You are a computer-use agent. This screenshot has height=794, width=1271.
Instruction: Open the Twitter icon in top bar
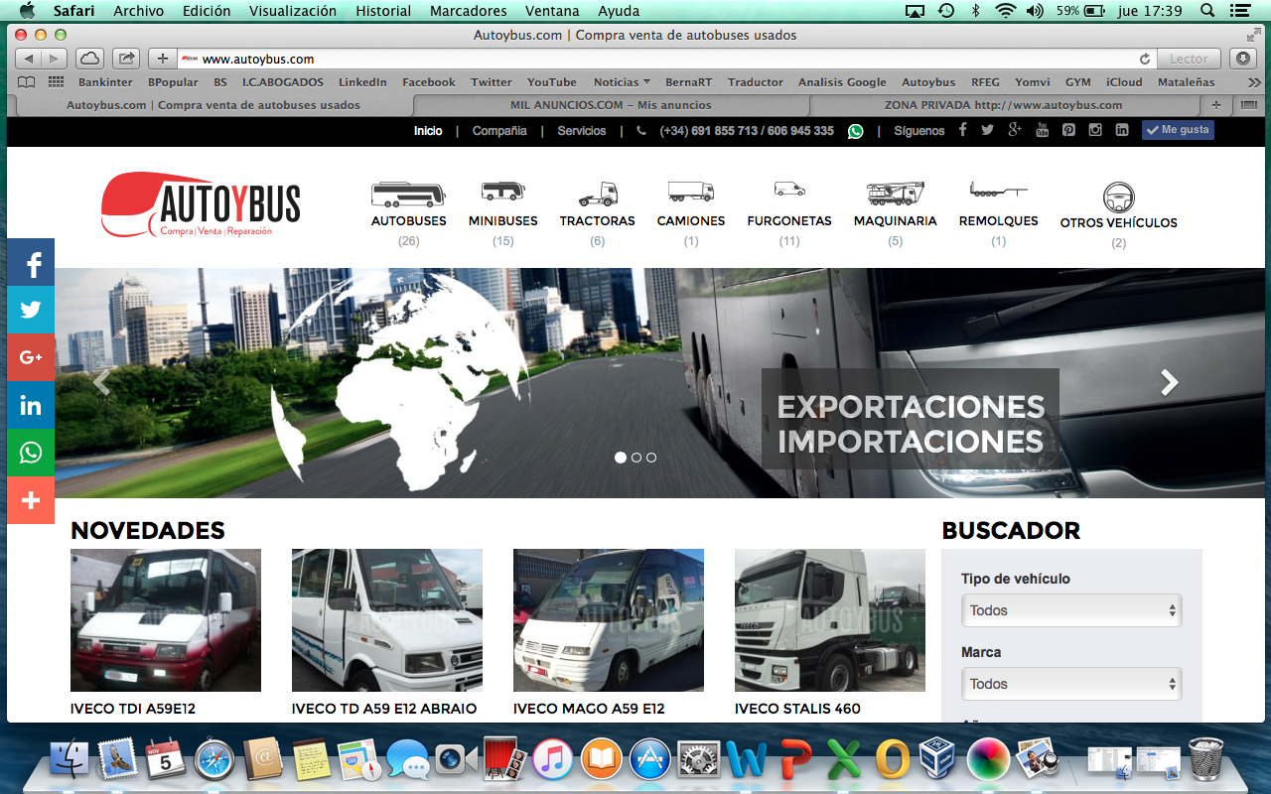click(987, 130)
